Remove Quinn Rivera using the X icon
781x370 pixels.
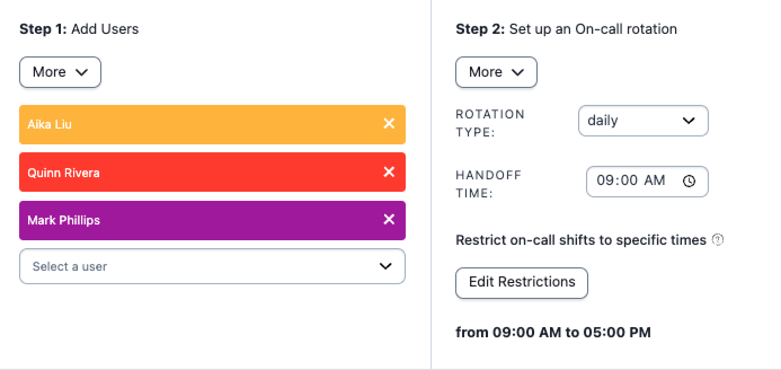(x=389, y=172)
